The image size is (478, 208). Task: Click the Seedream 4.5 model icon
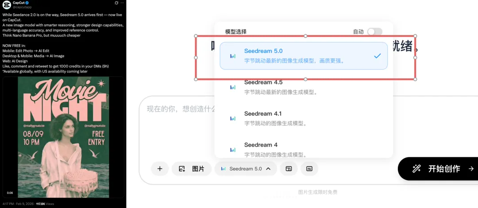click(233, 87)
